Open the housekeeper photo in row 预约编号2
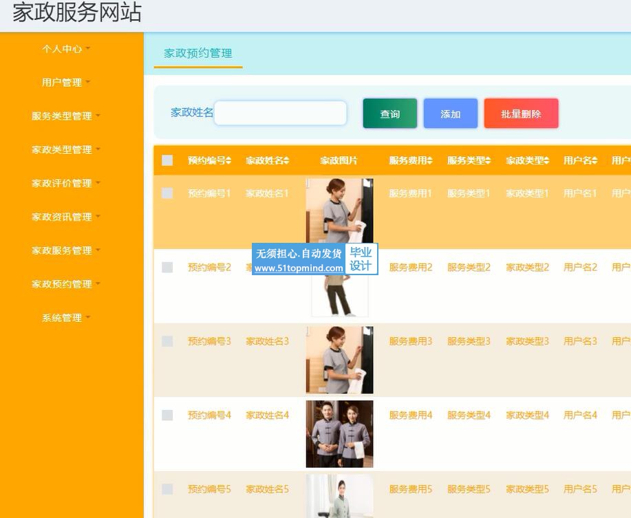 [x=340, y=296]
